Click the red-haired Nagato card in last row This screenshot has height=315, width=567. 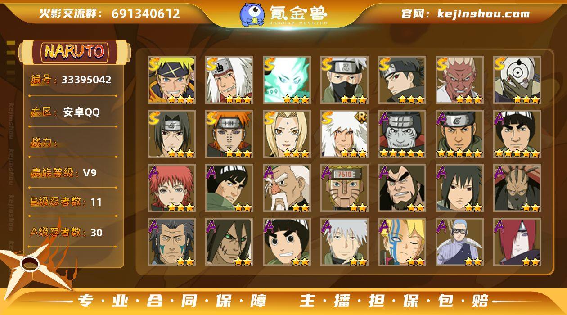pos(517,242)
